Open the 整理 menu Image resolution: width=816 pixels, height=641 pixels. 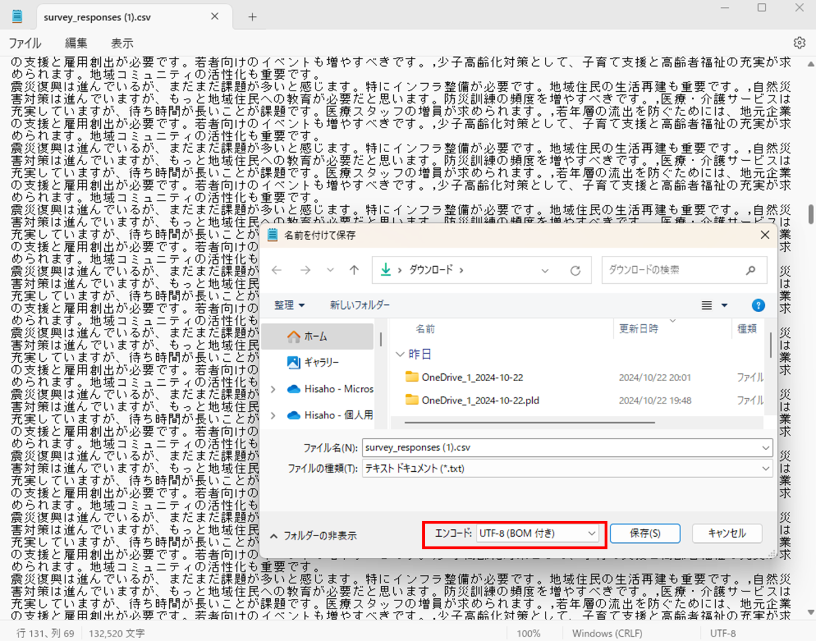(x=289, y=305)
